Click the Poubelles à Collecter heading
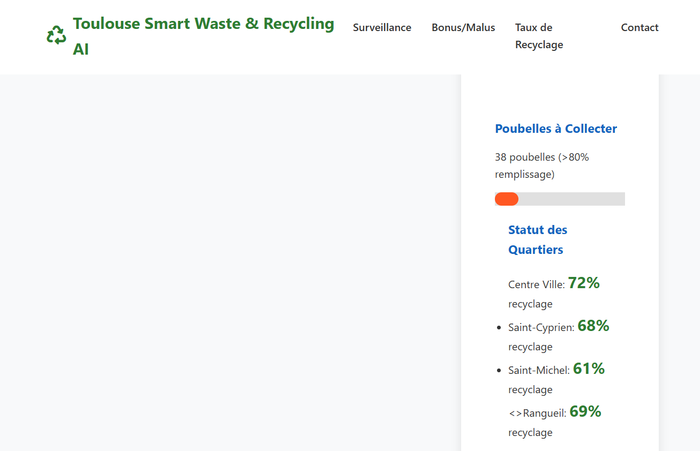This screenshot has height=451, width=700. [x=556, y=129]
